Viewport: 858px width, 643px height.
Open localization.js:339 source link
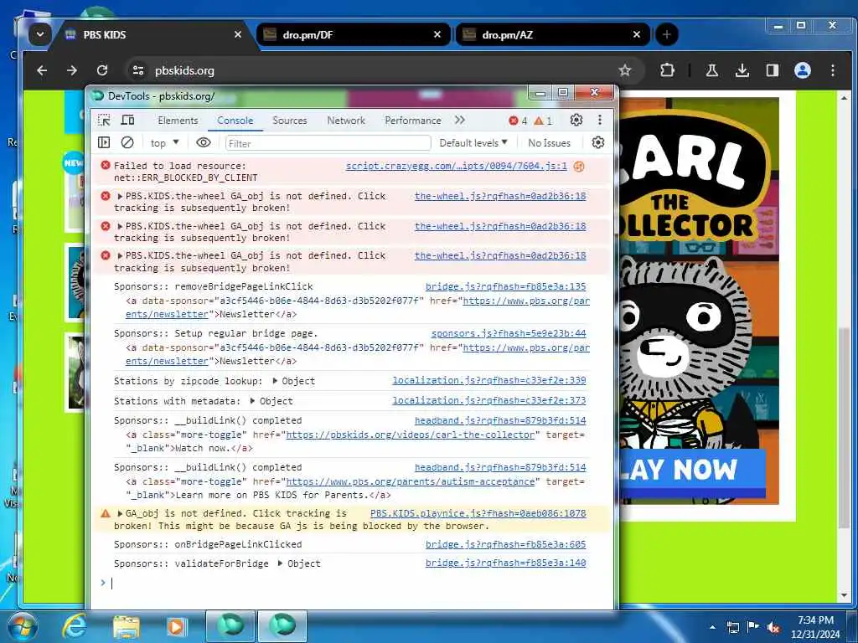[x=489, y=380]
